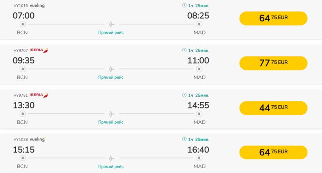Select the 64.75 EUR price for flight VY1028

[273, 152]
